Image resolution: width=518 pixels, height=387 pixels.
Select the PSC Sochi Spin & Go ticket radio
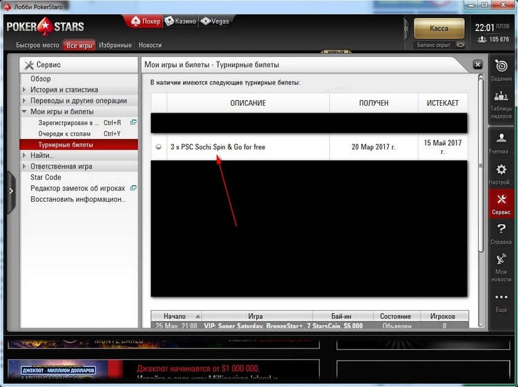(159, 147)
